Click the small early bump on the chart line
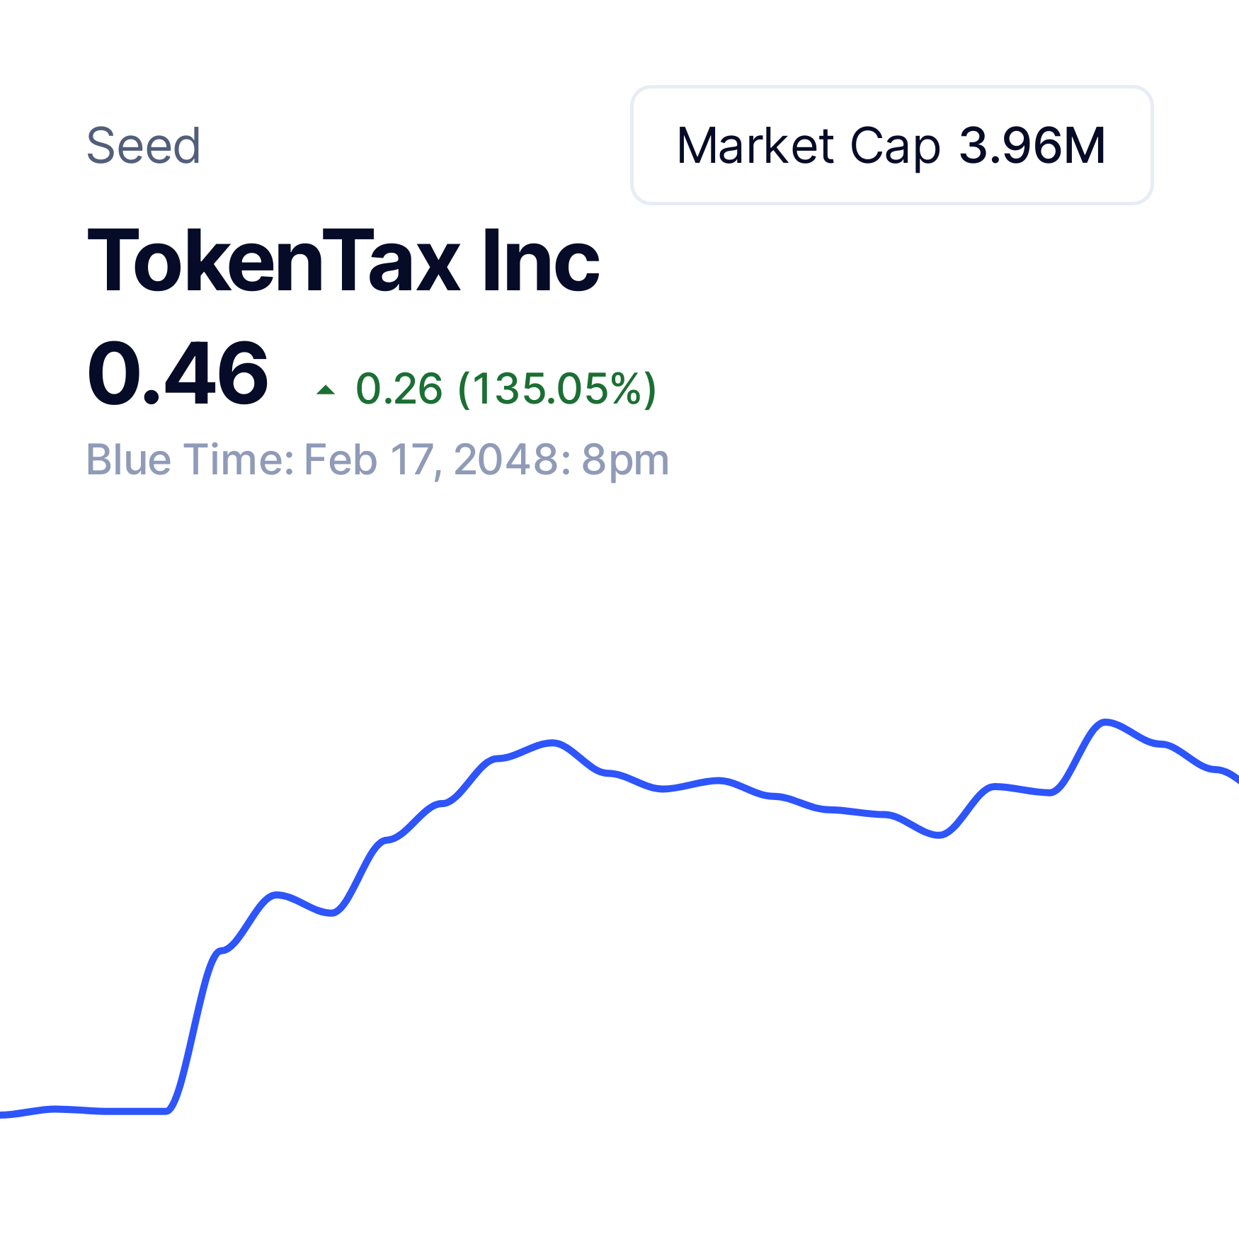 [276, 895]
